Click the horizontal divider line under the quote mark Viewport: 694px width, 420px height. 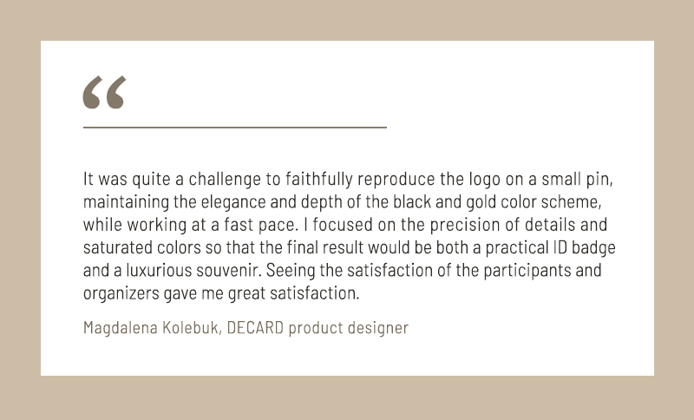coord(234,128)
